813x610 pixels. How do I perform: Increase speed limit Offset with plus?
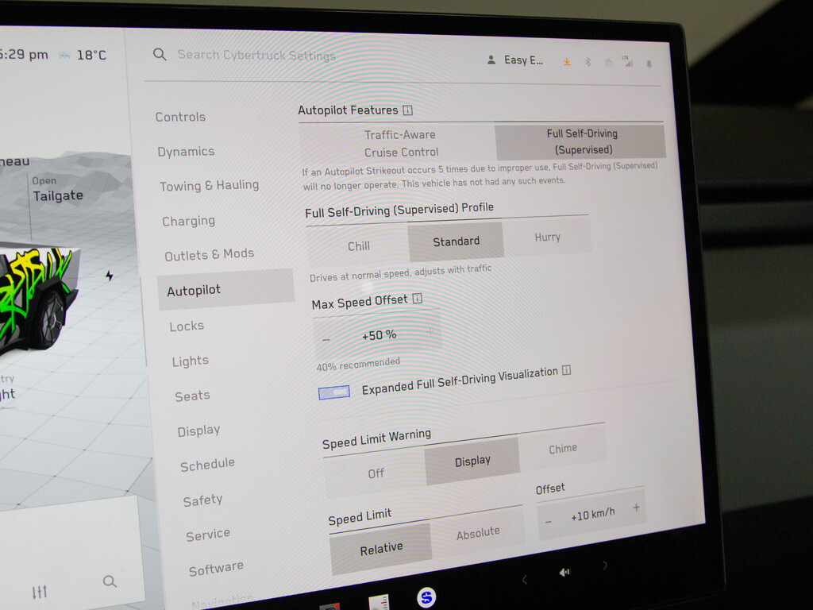coord(636,508)
